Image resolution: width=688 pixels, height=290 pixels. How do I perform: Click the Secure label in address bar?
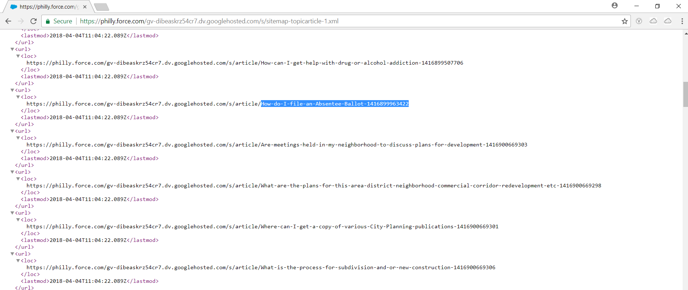point(63,21)
